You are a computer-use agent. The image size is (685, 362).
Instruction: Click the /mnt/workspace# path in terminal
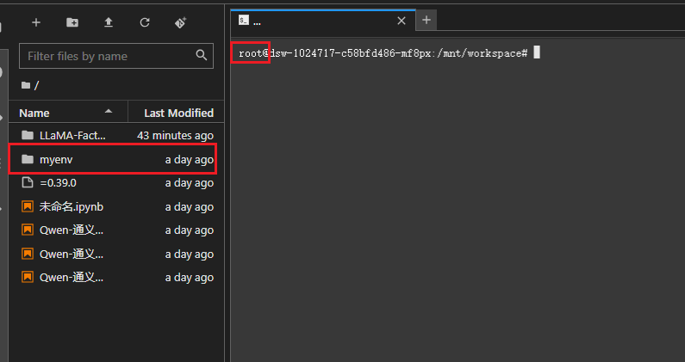483,53
